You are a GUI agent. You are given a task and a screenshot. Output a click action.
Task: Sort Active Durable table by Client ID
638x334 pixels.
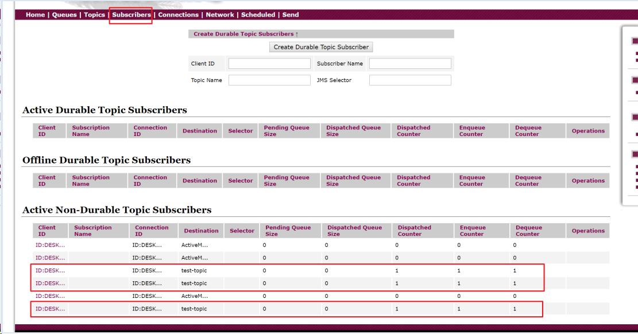coord(49,131)
